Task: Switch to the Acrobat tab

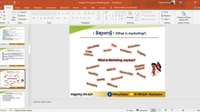Action: click(102, 7)
